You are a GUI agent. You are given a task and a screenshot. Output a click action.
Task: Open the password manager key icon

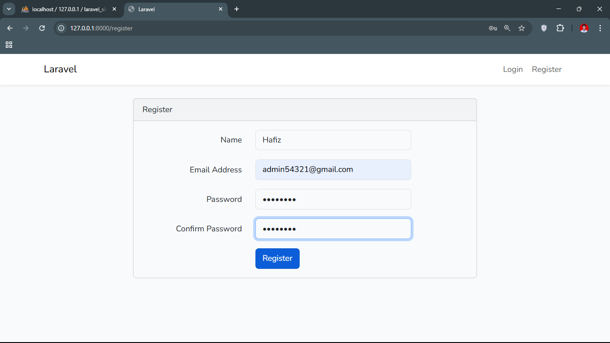coord(493,28)
